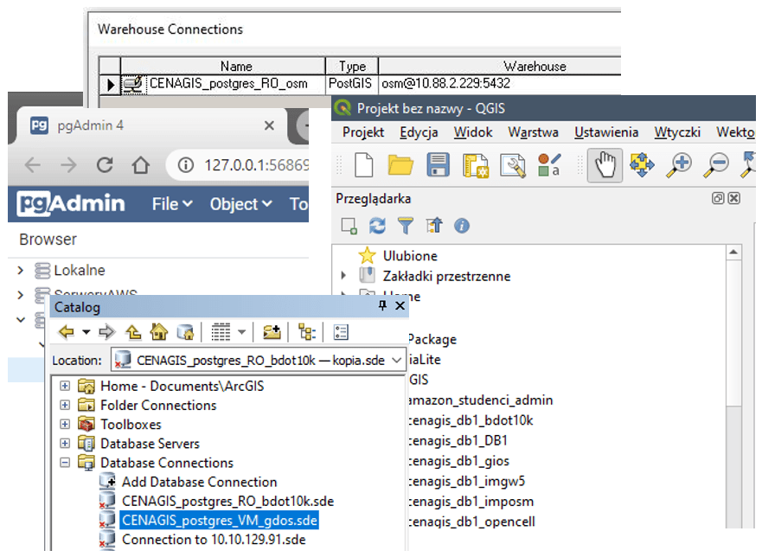Select CENAGIS_postgres_VM_gdos.sde connection

click(x=220, y=521)
